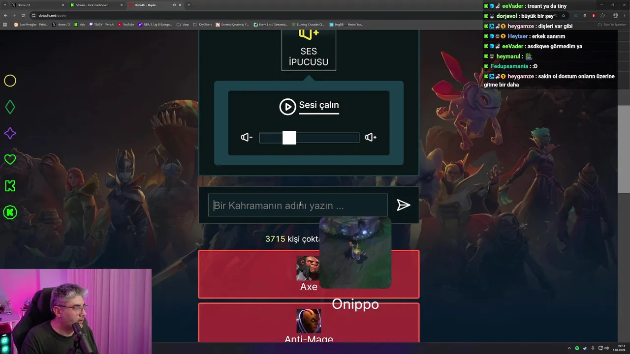This screenshot has width=630, height=354.
Task: Expand the Vorp bookmarks folder
Action: point(183,24)
